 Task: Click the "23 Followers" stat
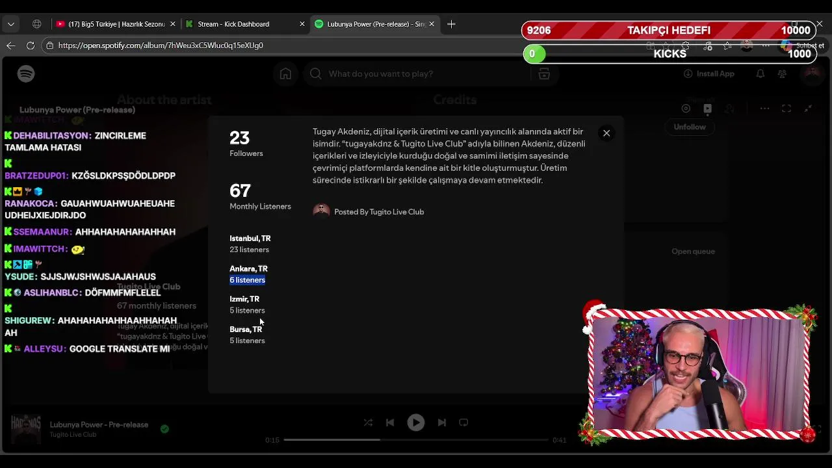246,144
